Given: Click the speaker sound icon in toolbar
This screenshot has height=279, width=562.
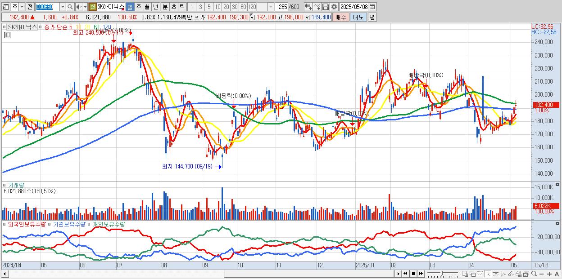Looking at the screenshot, I should click(78, 7).
